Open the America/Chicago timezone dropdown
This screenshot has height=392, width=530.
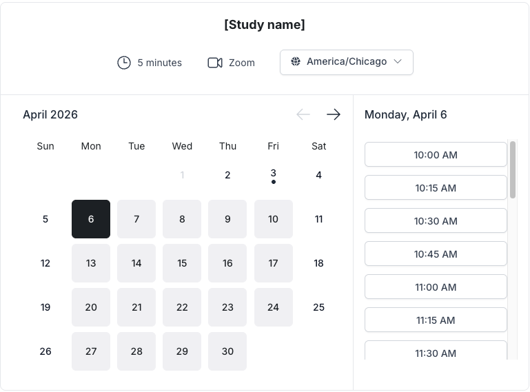(346, 62)
